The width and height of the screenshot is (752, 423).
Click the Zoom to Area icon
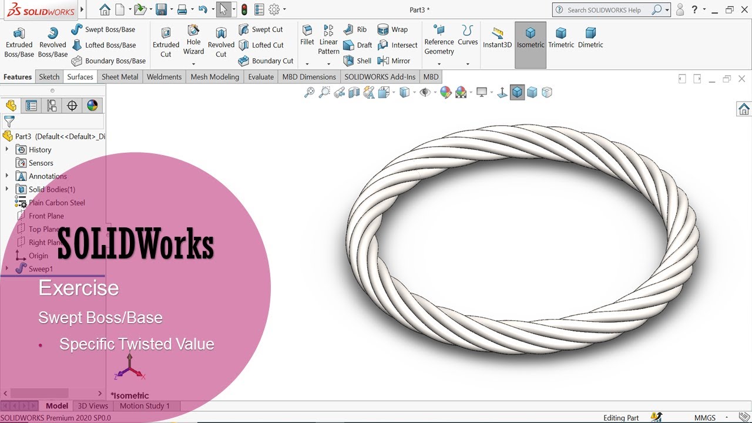pyautogui.click(x=324, y=92)
